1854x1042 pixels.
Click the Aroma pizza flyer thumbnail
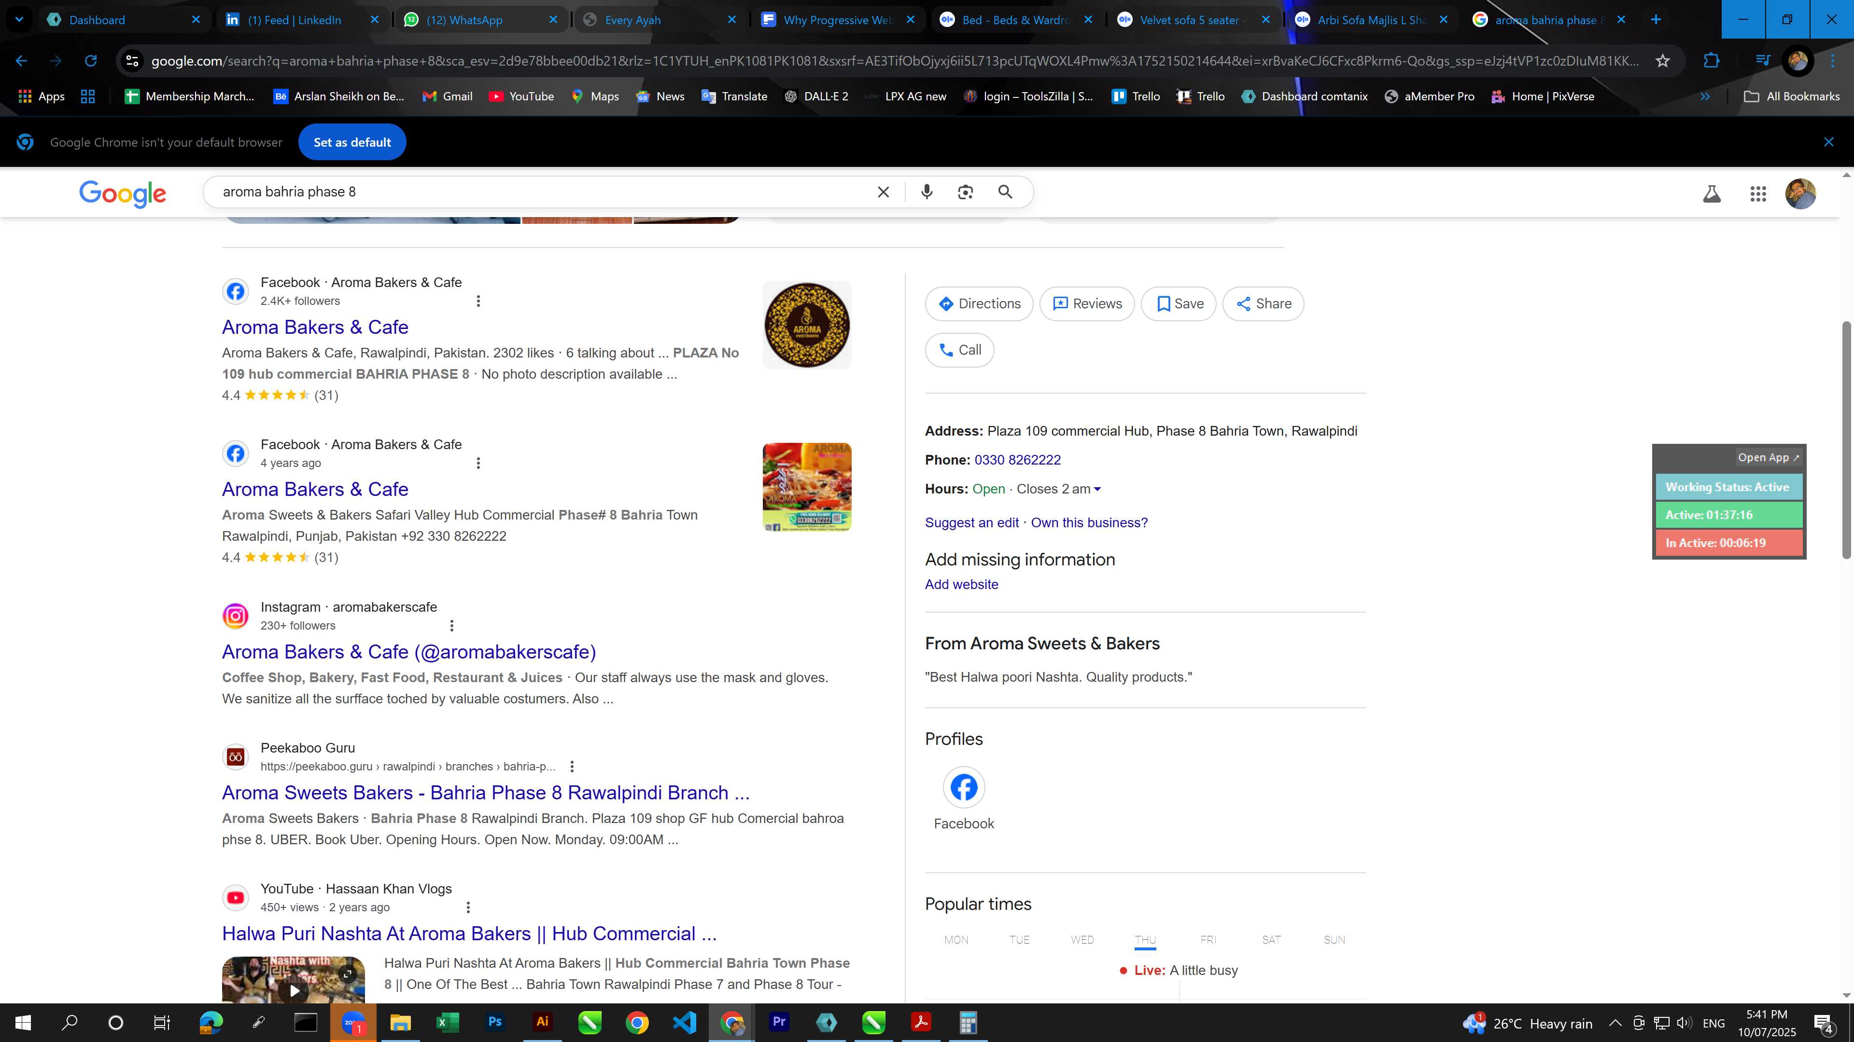(807, 488)
